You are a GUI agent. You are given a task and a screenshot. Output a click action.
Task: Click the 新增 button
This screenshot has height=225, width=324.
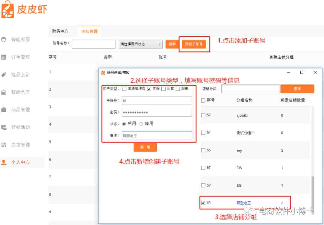click(145, 147)
